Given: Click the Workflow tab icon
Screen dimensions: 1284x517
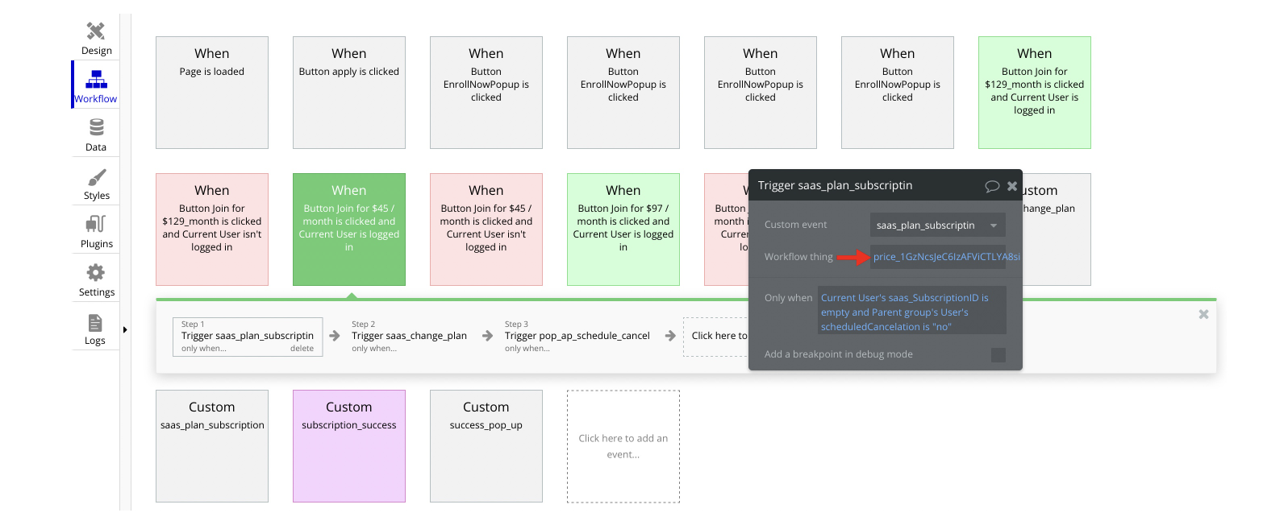Looking at the screenshot, I should click(96, 79).
